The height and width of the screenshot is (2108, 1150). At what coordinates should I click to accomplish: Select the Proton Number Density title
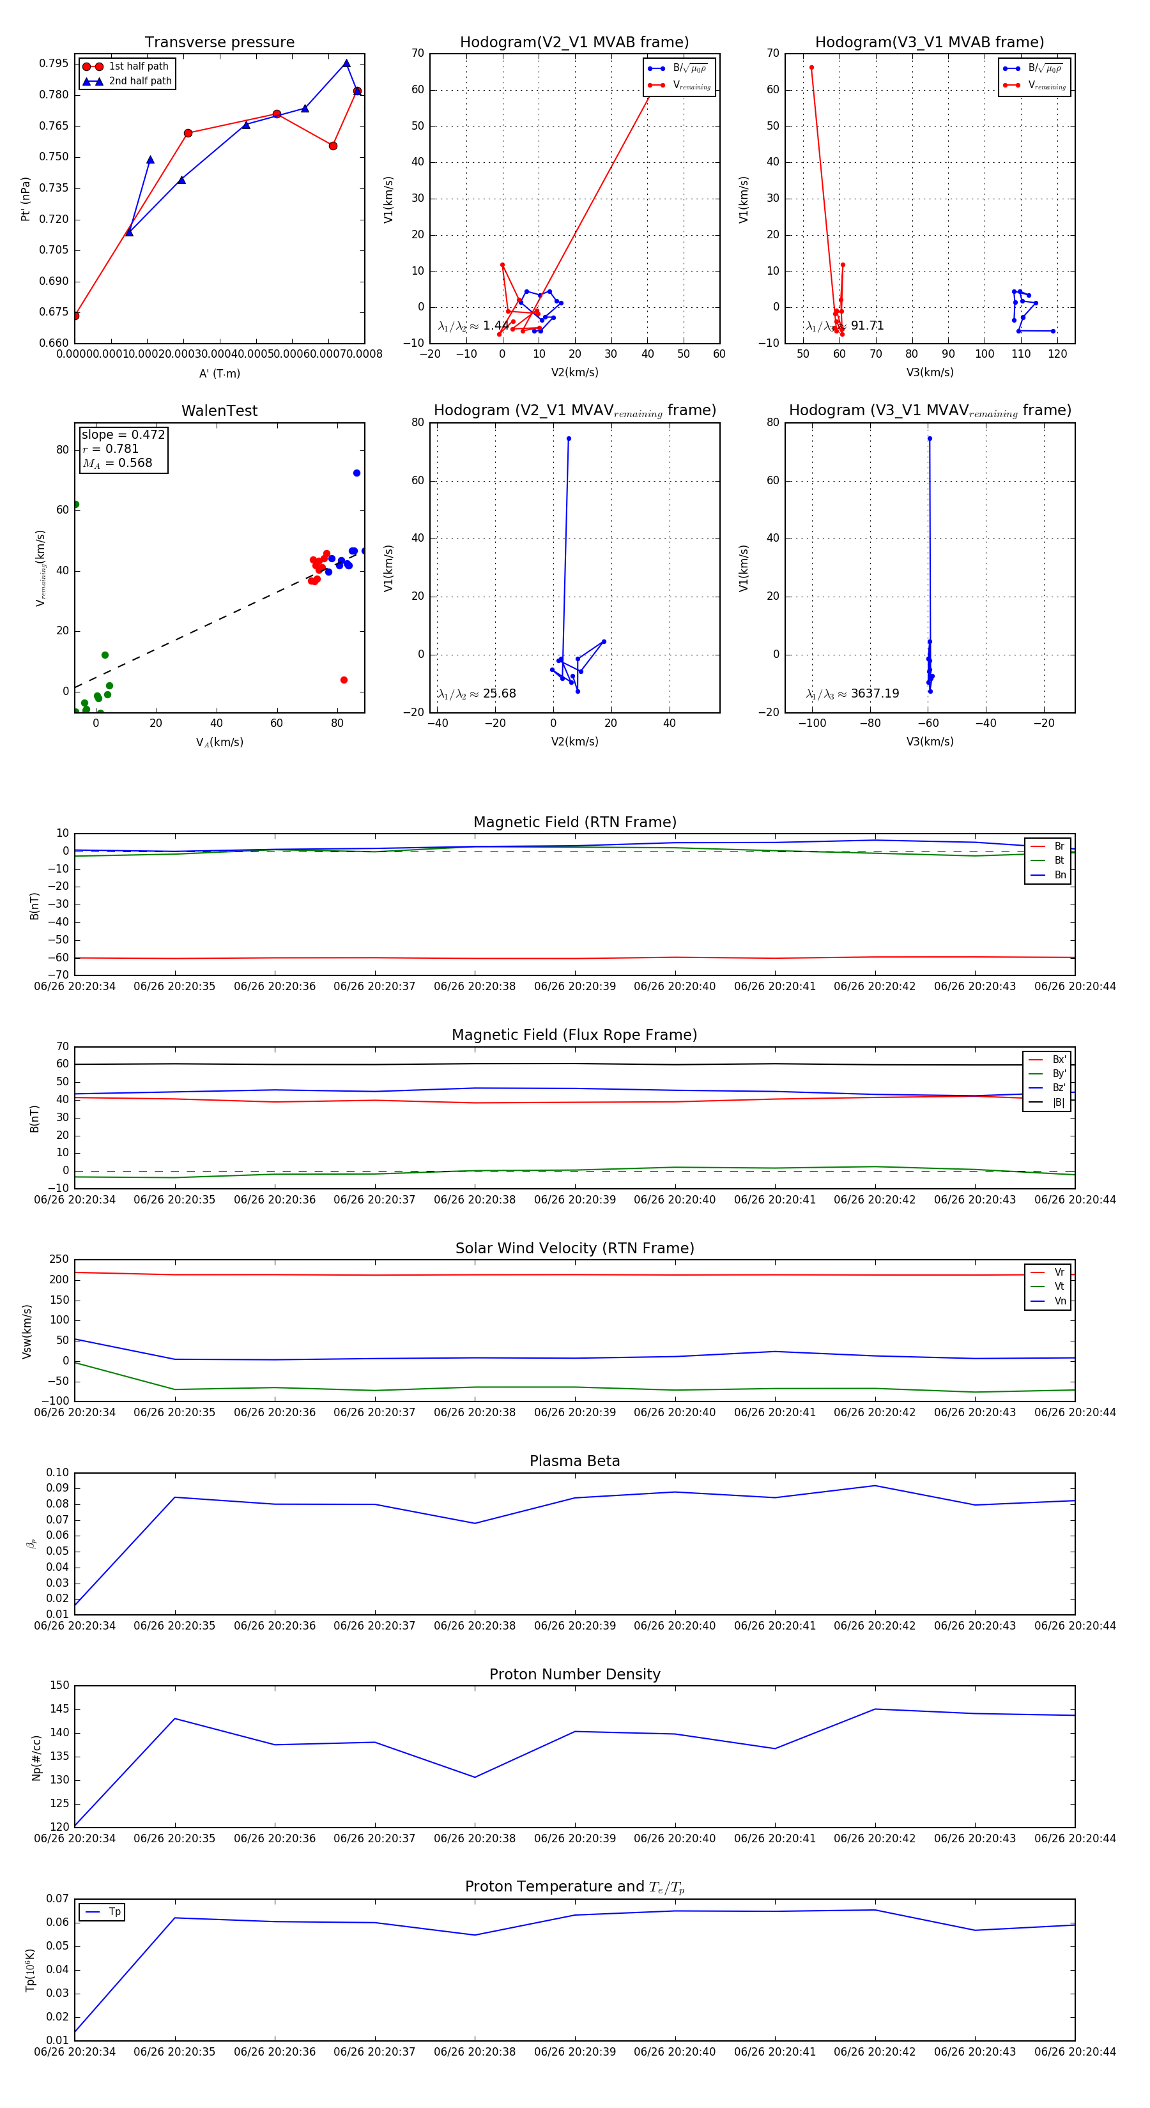[574, 1674]
